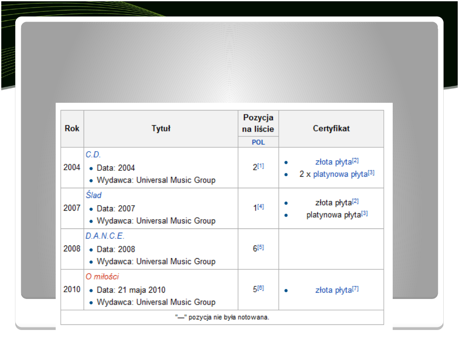
Task: Click the Pozycja na liście header cell
Action: click(258, 123)
